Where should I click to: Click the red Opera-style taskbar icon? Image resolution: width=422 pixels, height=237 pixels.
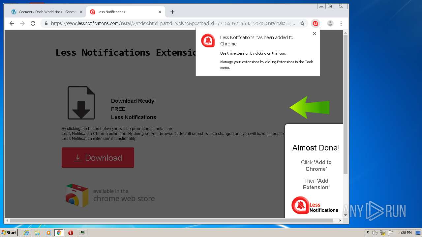click(71, 233)
